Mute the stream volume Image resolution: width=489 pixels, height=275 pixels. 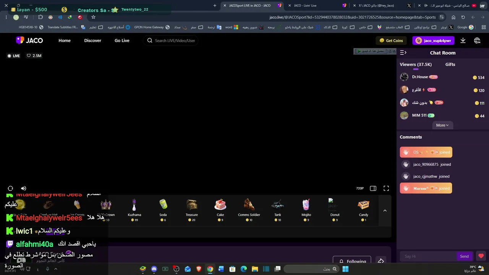point(23,188)
